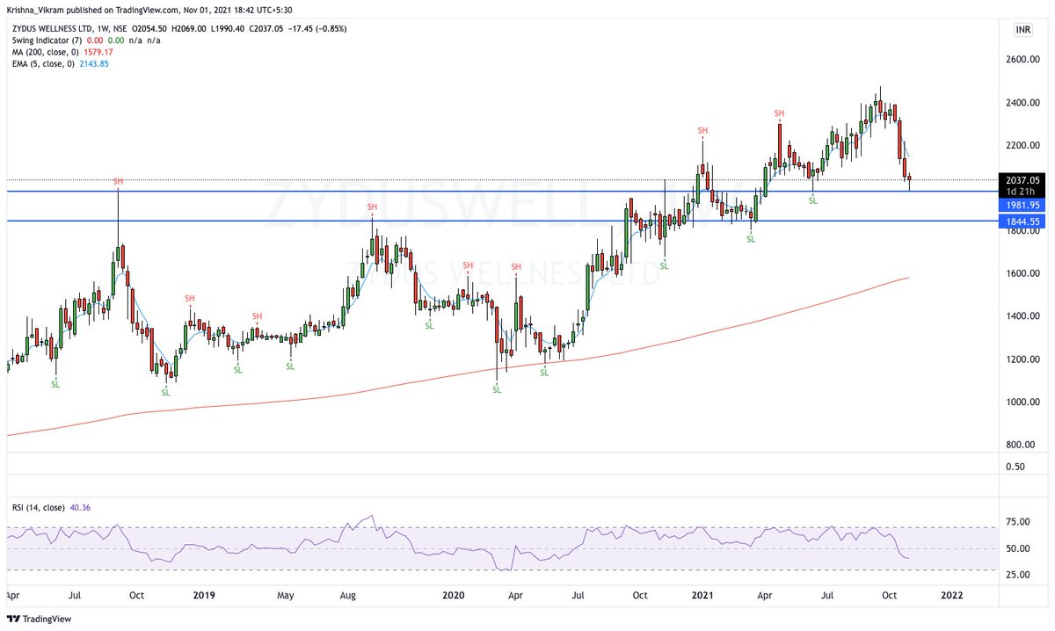Screen dimensions: 1055x631
Task: Click the 25.00 RSI axis label
Action: 1018,575
